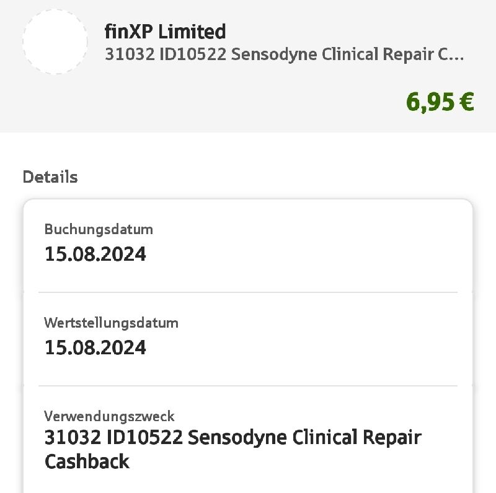Select the Details section heading
Screen dimensions: 496x493
(50, 177)
